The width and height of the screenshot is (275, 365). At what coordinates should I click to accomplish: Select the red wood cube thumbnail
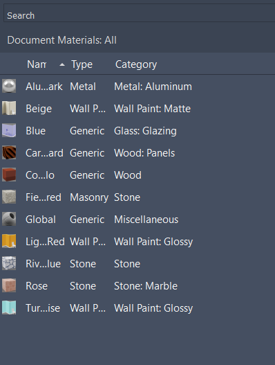coord(9,175)
